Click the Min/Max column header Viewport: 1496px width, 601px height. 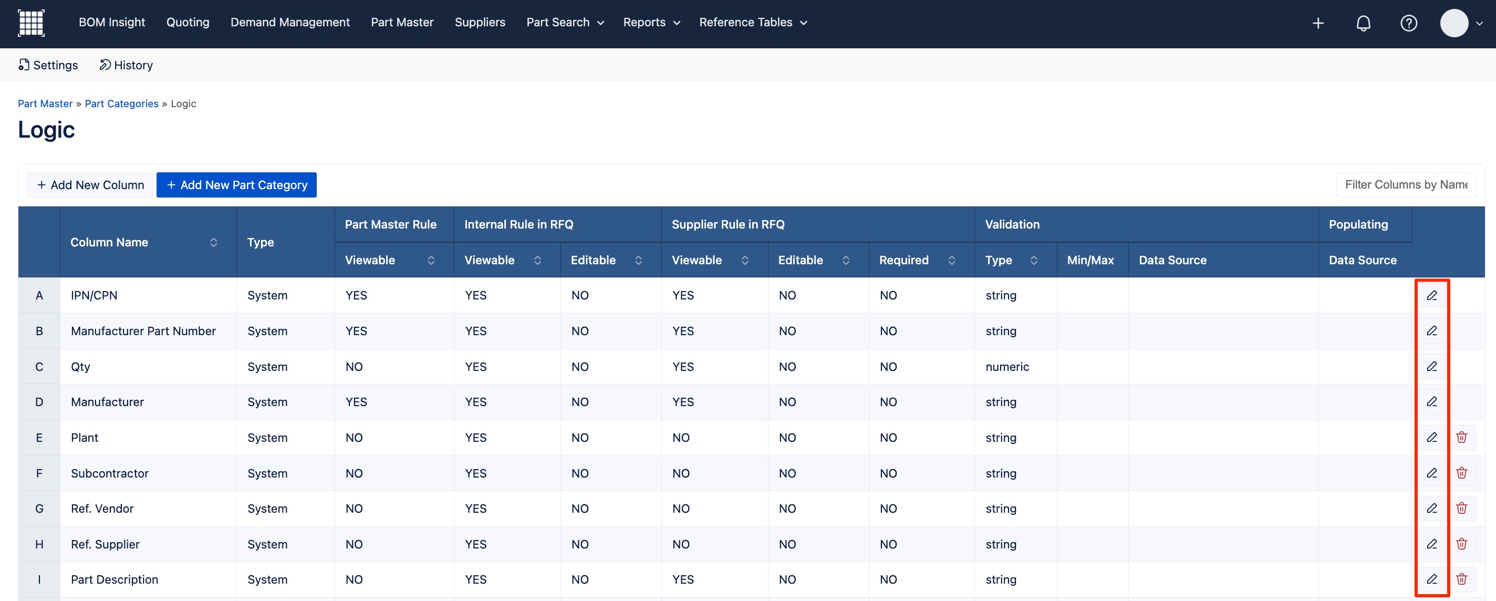1092,260
